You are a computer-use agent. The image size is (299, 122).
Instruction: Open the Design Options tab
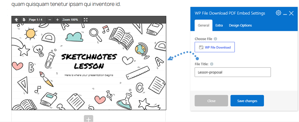tap(240, 25)
